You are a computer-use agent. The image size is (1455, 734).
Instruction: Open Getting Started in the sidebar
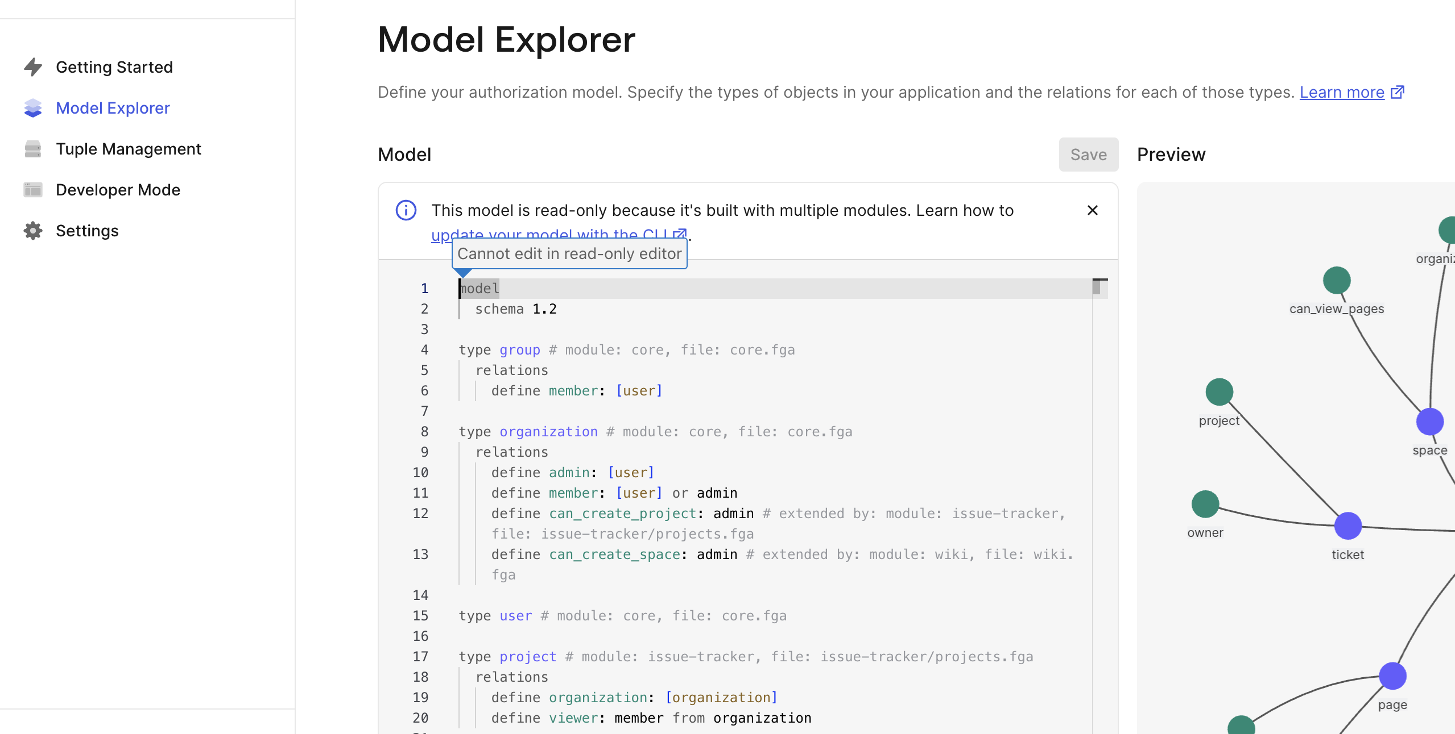point(114,67)
